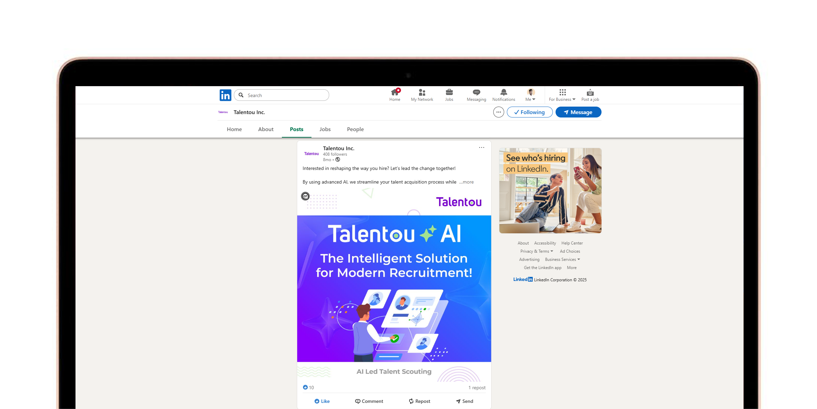Switch to the People tab

[x=355, y=129]
